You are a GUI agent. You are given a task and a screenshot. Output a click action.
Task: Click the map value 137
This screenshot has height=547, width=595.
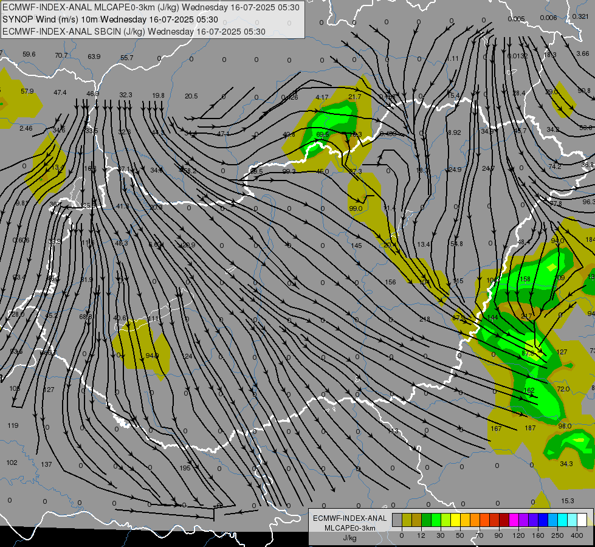click(46, 464)
